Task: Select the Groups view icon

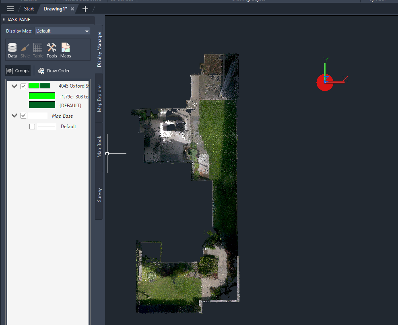Action: (x=18, y=71)
